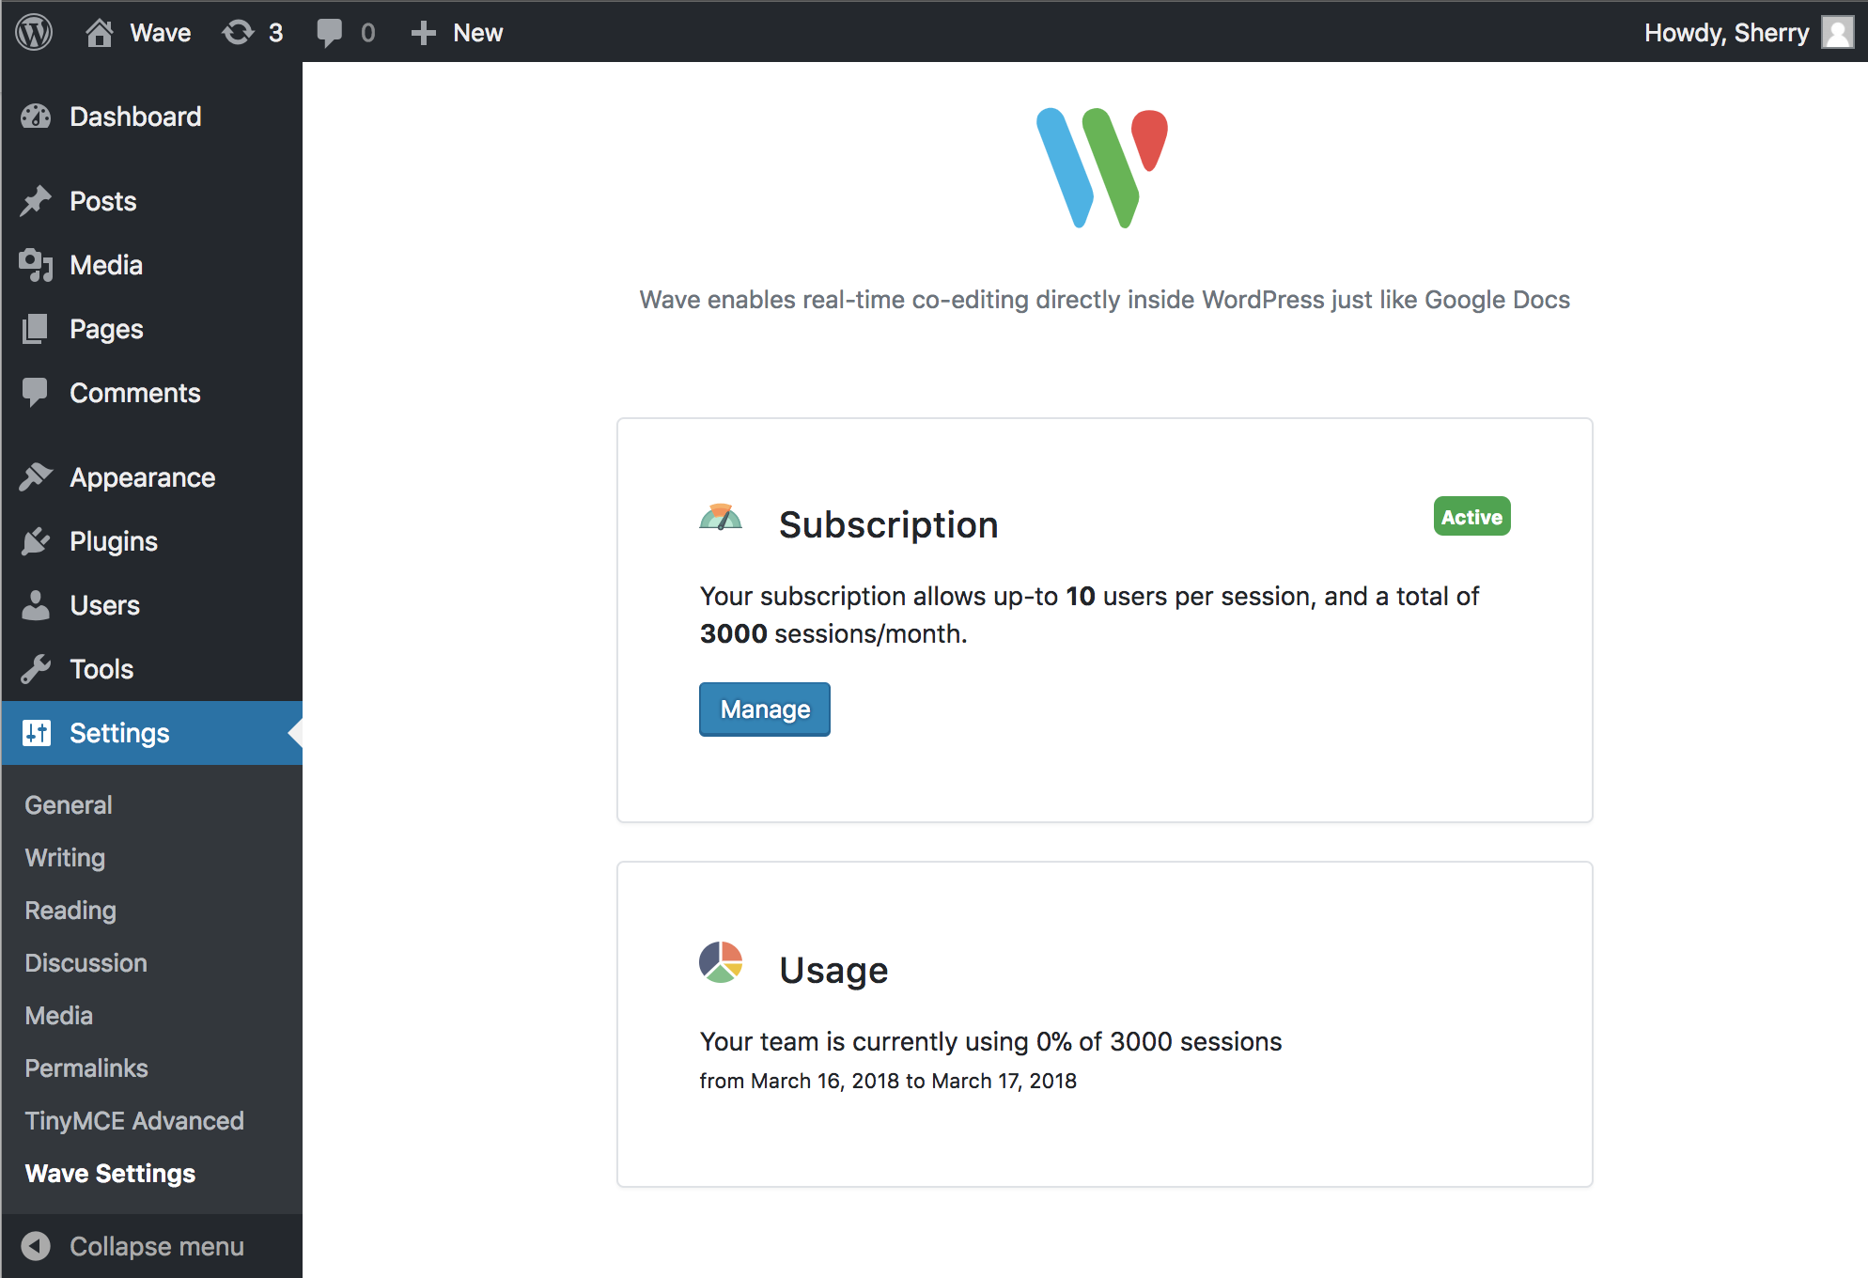This screenshot has height=1278, width=1868.
Task: Open Media settings submenu
Action: tap(58, 1016)
